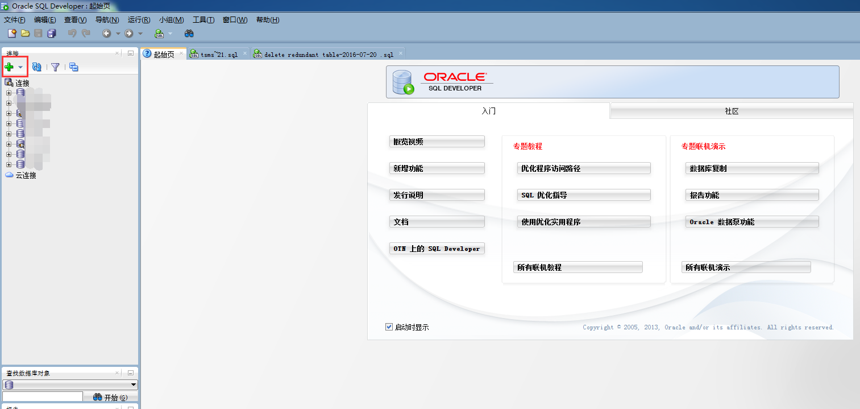Click the Undo arrow icon

pyautogui.click(x=72, y=34)
